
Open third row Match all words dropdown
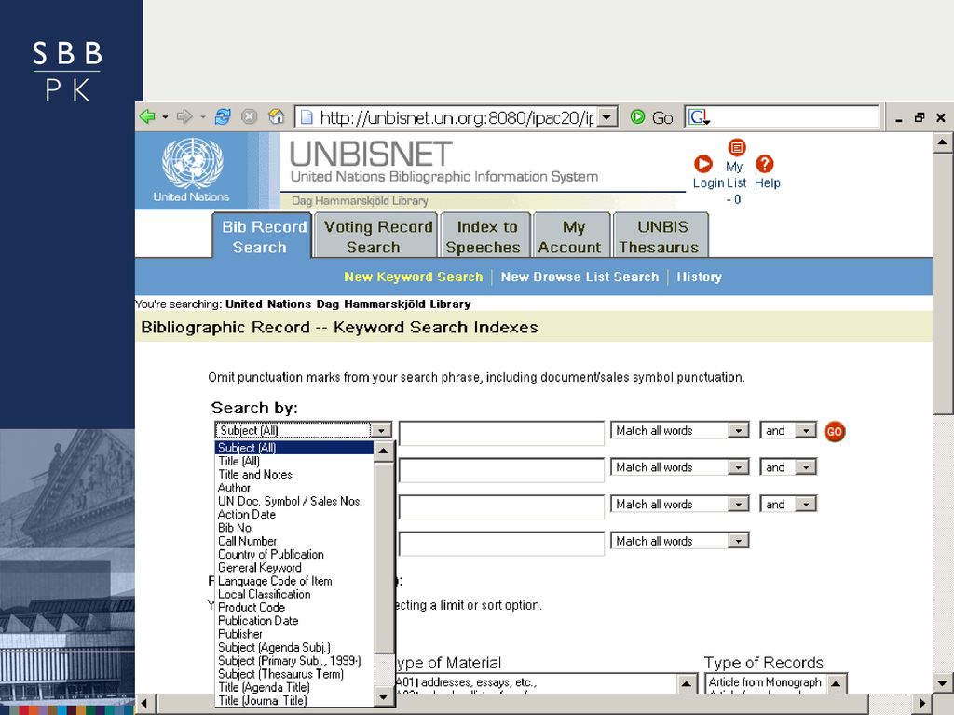(738, 505)
